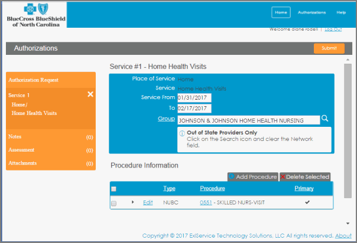Expand the NUBC procedure row arrow
This screenshot has width=357, height=243.
tap(133, 202)
